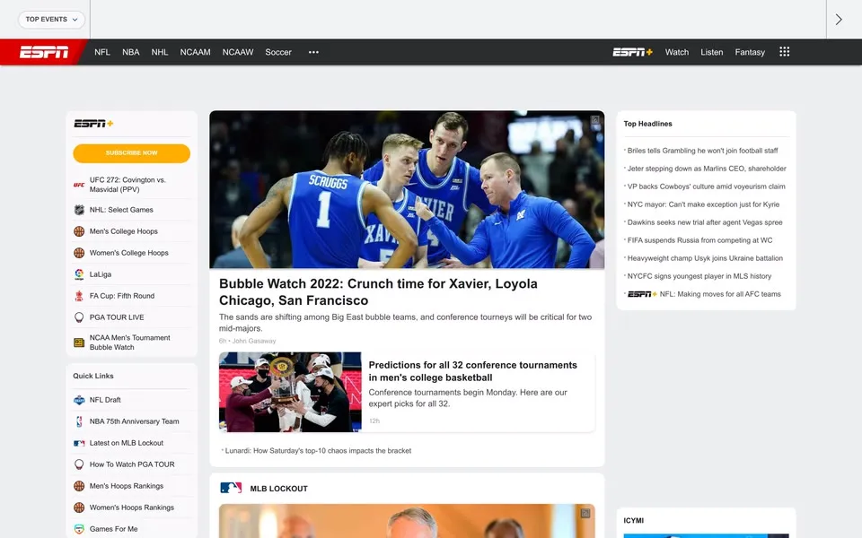Viewport: 862px width, 538px height.
Task: Click the FA Cup trophy icon
Action: [79, 296]
